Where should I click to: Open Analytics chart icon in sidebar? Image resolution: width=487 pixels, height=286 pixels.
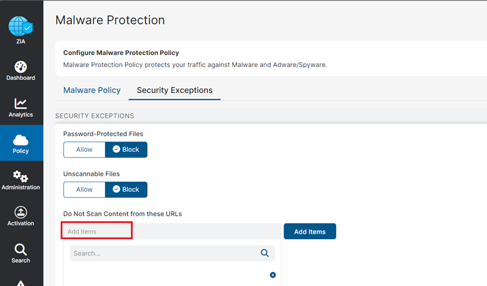20,104
